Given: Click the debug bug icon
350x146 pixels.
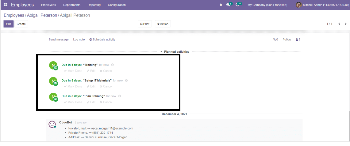Looking at the screenshot, I should 221,5.
